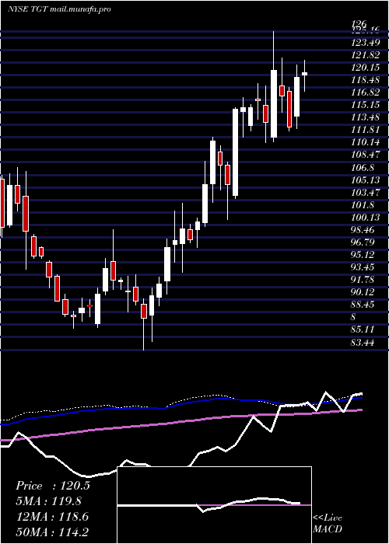Click the 103.47 price axis label
This screenshot has height=544, width=389.
click(365, 193)
